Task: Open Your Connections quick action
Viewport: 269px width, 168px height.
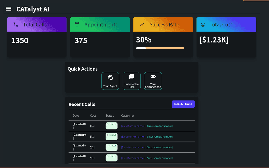Action: point(153,81)
